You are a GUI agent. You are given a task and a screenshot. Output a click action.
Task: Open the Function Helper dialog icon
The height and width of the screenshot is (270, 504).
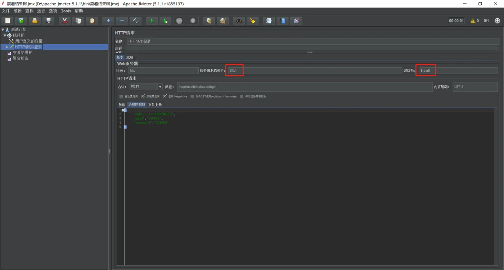[269, 21]
